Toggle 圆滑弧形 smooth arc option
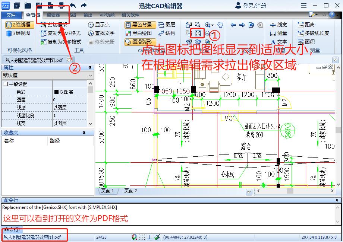Viewport: 343px width, 242px height. coord(141,42)
